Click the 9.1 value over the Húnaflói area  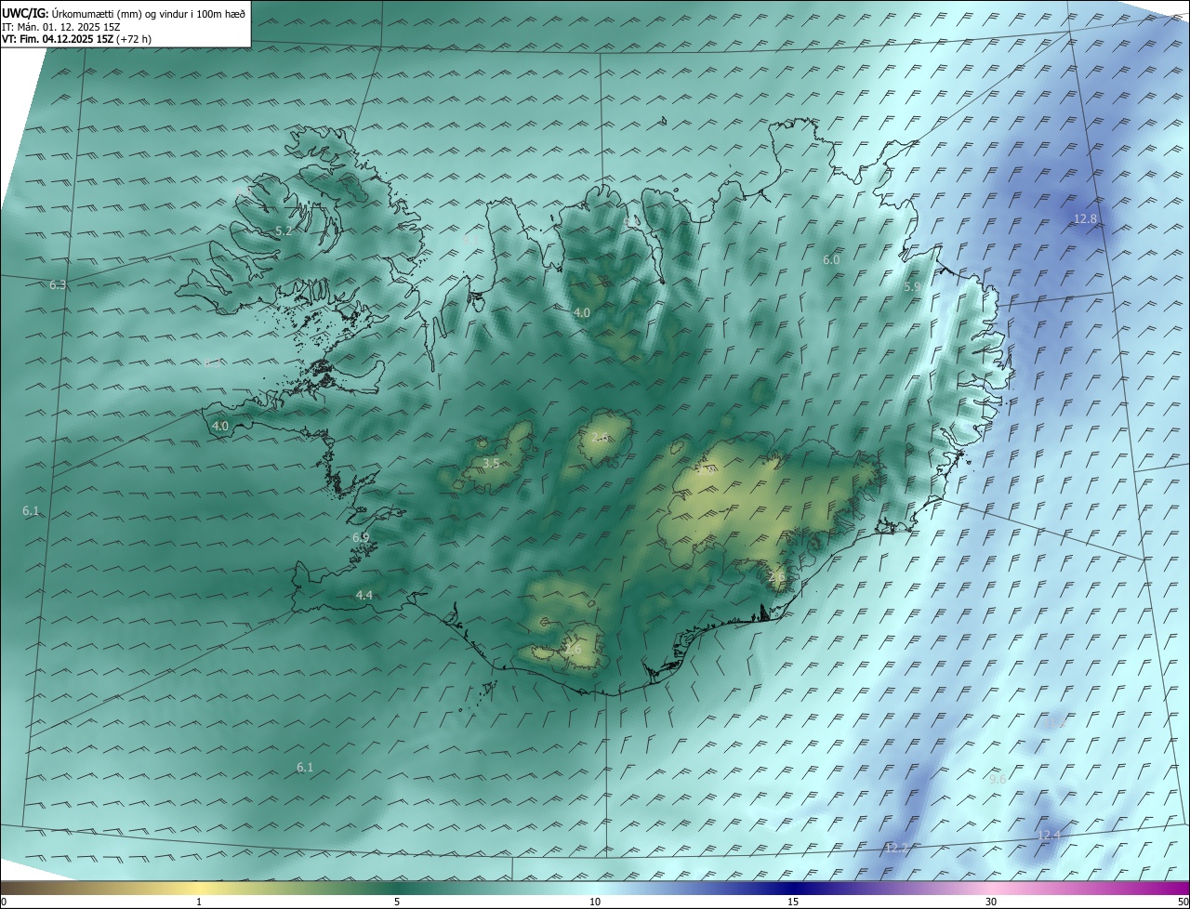469,240
